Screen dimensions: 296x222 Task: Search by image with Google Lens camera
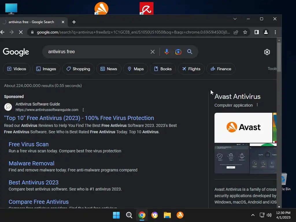(178, 52)
